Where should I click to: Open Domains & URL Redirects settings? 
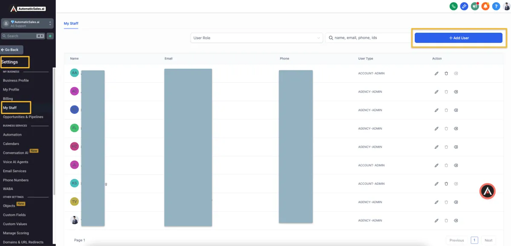pos(23,242)
